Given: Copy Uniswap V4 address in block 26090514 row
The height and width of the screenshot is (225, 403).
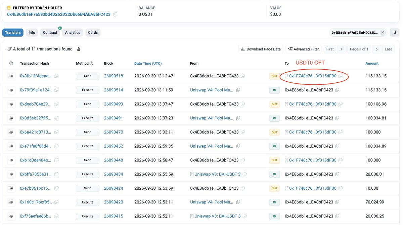Looking at the screenshot, I should (x=238, y=90).
